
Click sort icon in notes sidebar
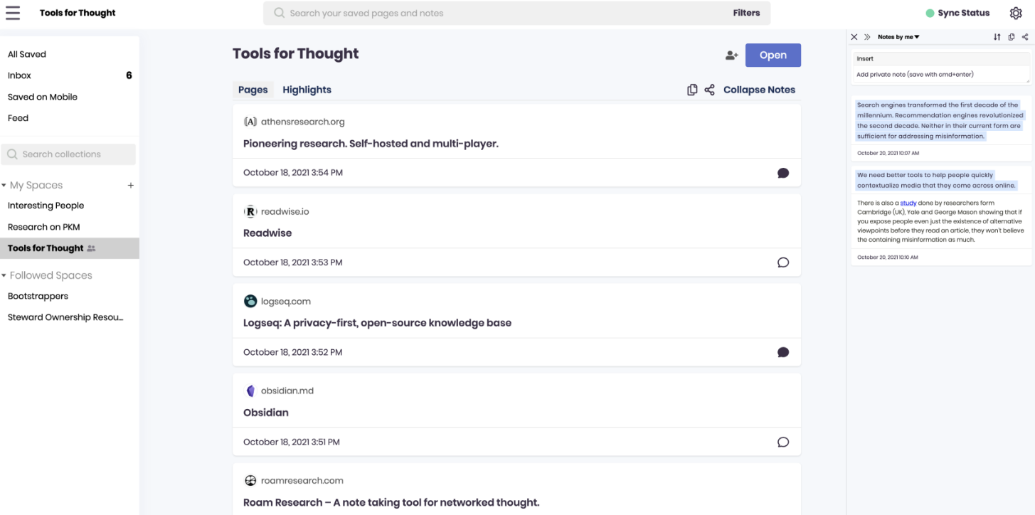pos(997,37)
